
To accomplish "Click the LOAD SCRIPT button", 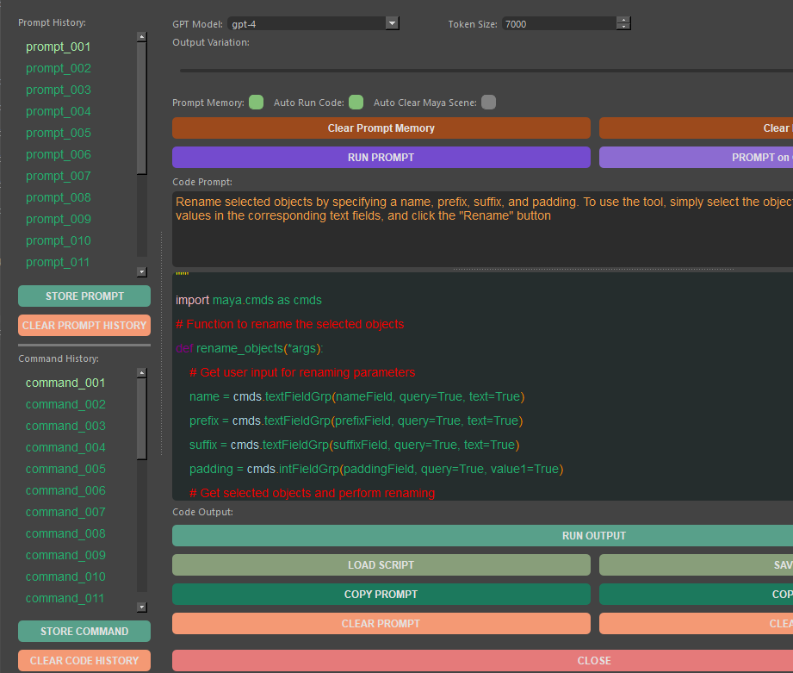I will (x=381, y=564).
